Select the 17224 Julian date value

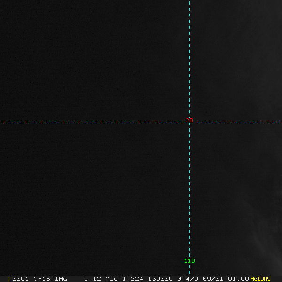tap(133, 279)
